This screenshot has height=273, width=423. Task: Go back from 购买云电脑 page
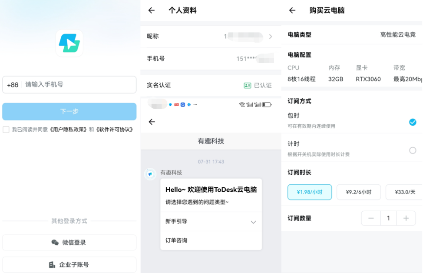[292, 10]
